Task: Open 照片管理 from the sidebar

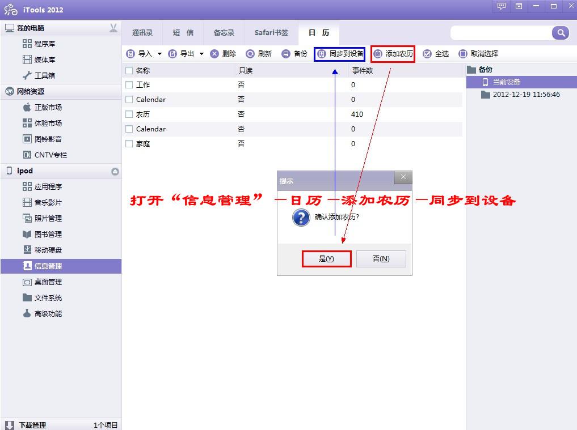Action: [48, 218]
